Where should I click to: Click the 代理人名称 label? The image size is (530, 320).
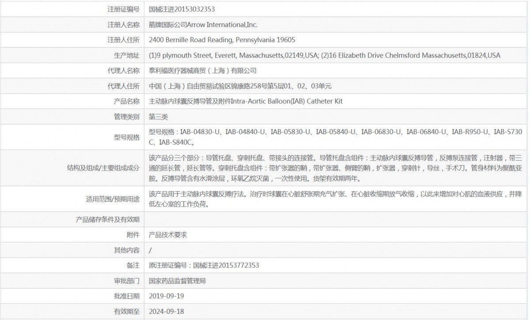(x=124, y=71)
